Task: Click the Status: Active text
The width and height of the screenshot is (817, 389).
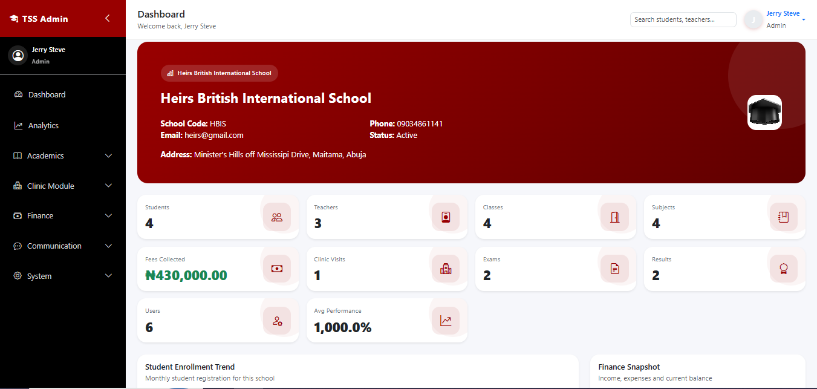Action: pos(394,136)
